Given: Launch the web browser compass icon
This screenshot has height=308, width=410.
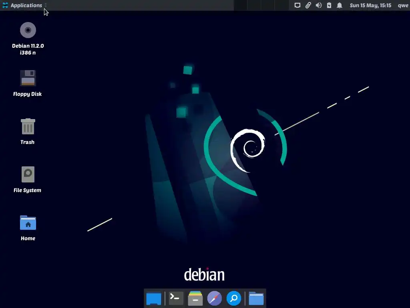Looking at the screenshot, I should (x=215, y=298).
